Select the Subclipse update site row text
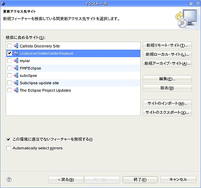The width and height of the screenshot is (201, 188). click(x=39, y=83)
